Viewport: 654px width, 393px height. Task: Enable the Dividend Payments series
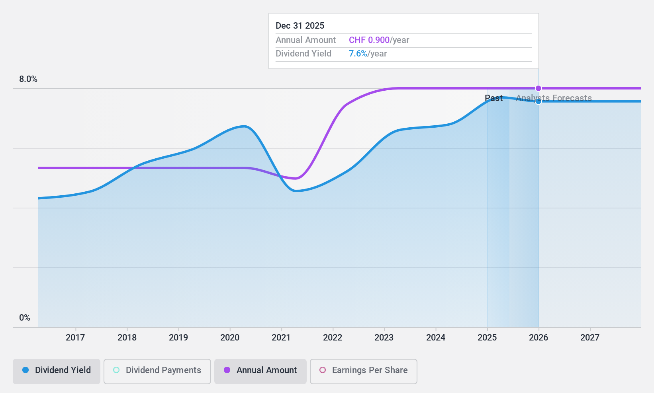(x=157, y=372)
